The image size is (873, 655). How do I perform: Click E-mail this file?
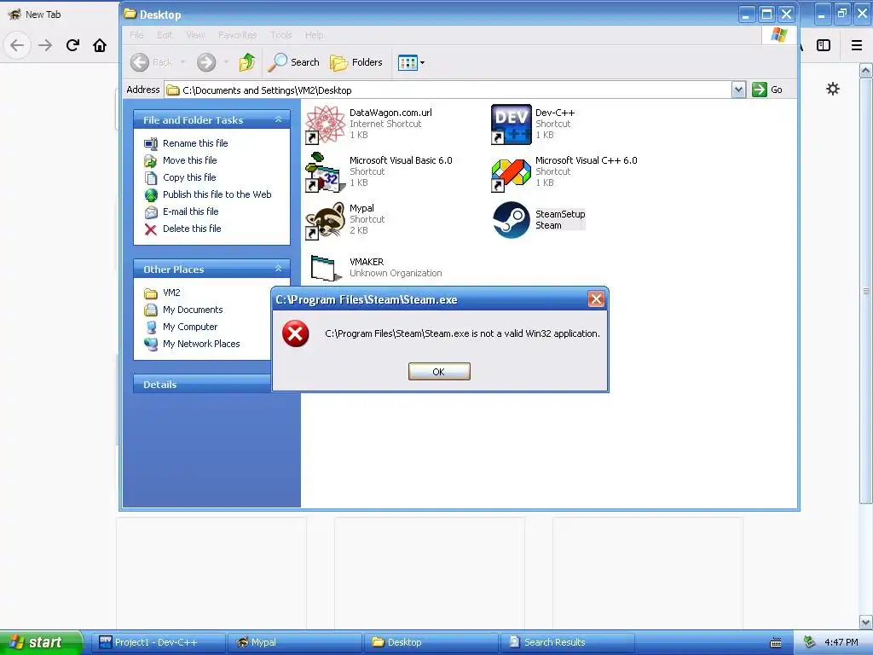point(190,212)
